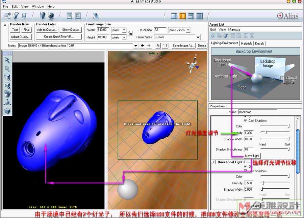Toggle Cast Shadows under Directional Light 2
Screen dimensions: 304x218
click(245, 171)
